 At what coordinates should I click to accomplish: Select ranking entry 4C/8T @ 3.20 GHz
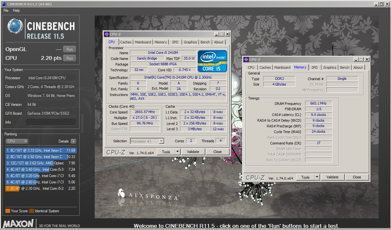coord(41,176)
